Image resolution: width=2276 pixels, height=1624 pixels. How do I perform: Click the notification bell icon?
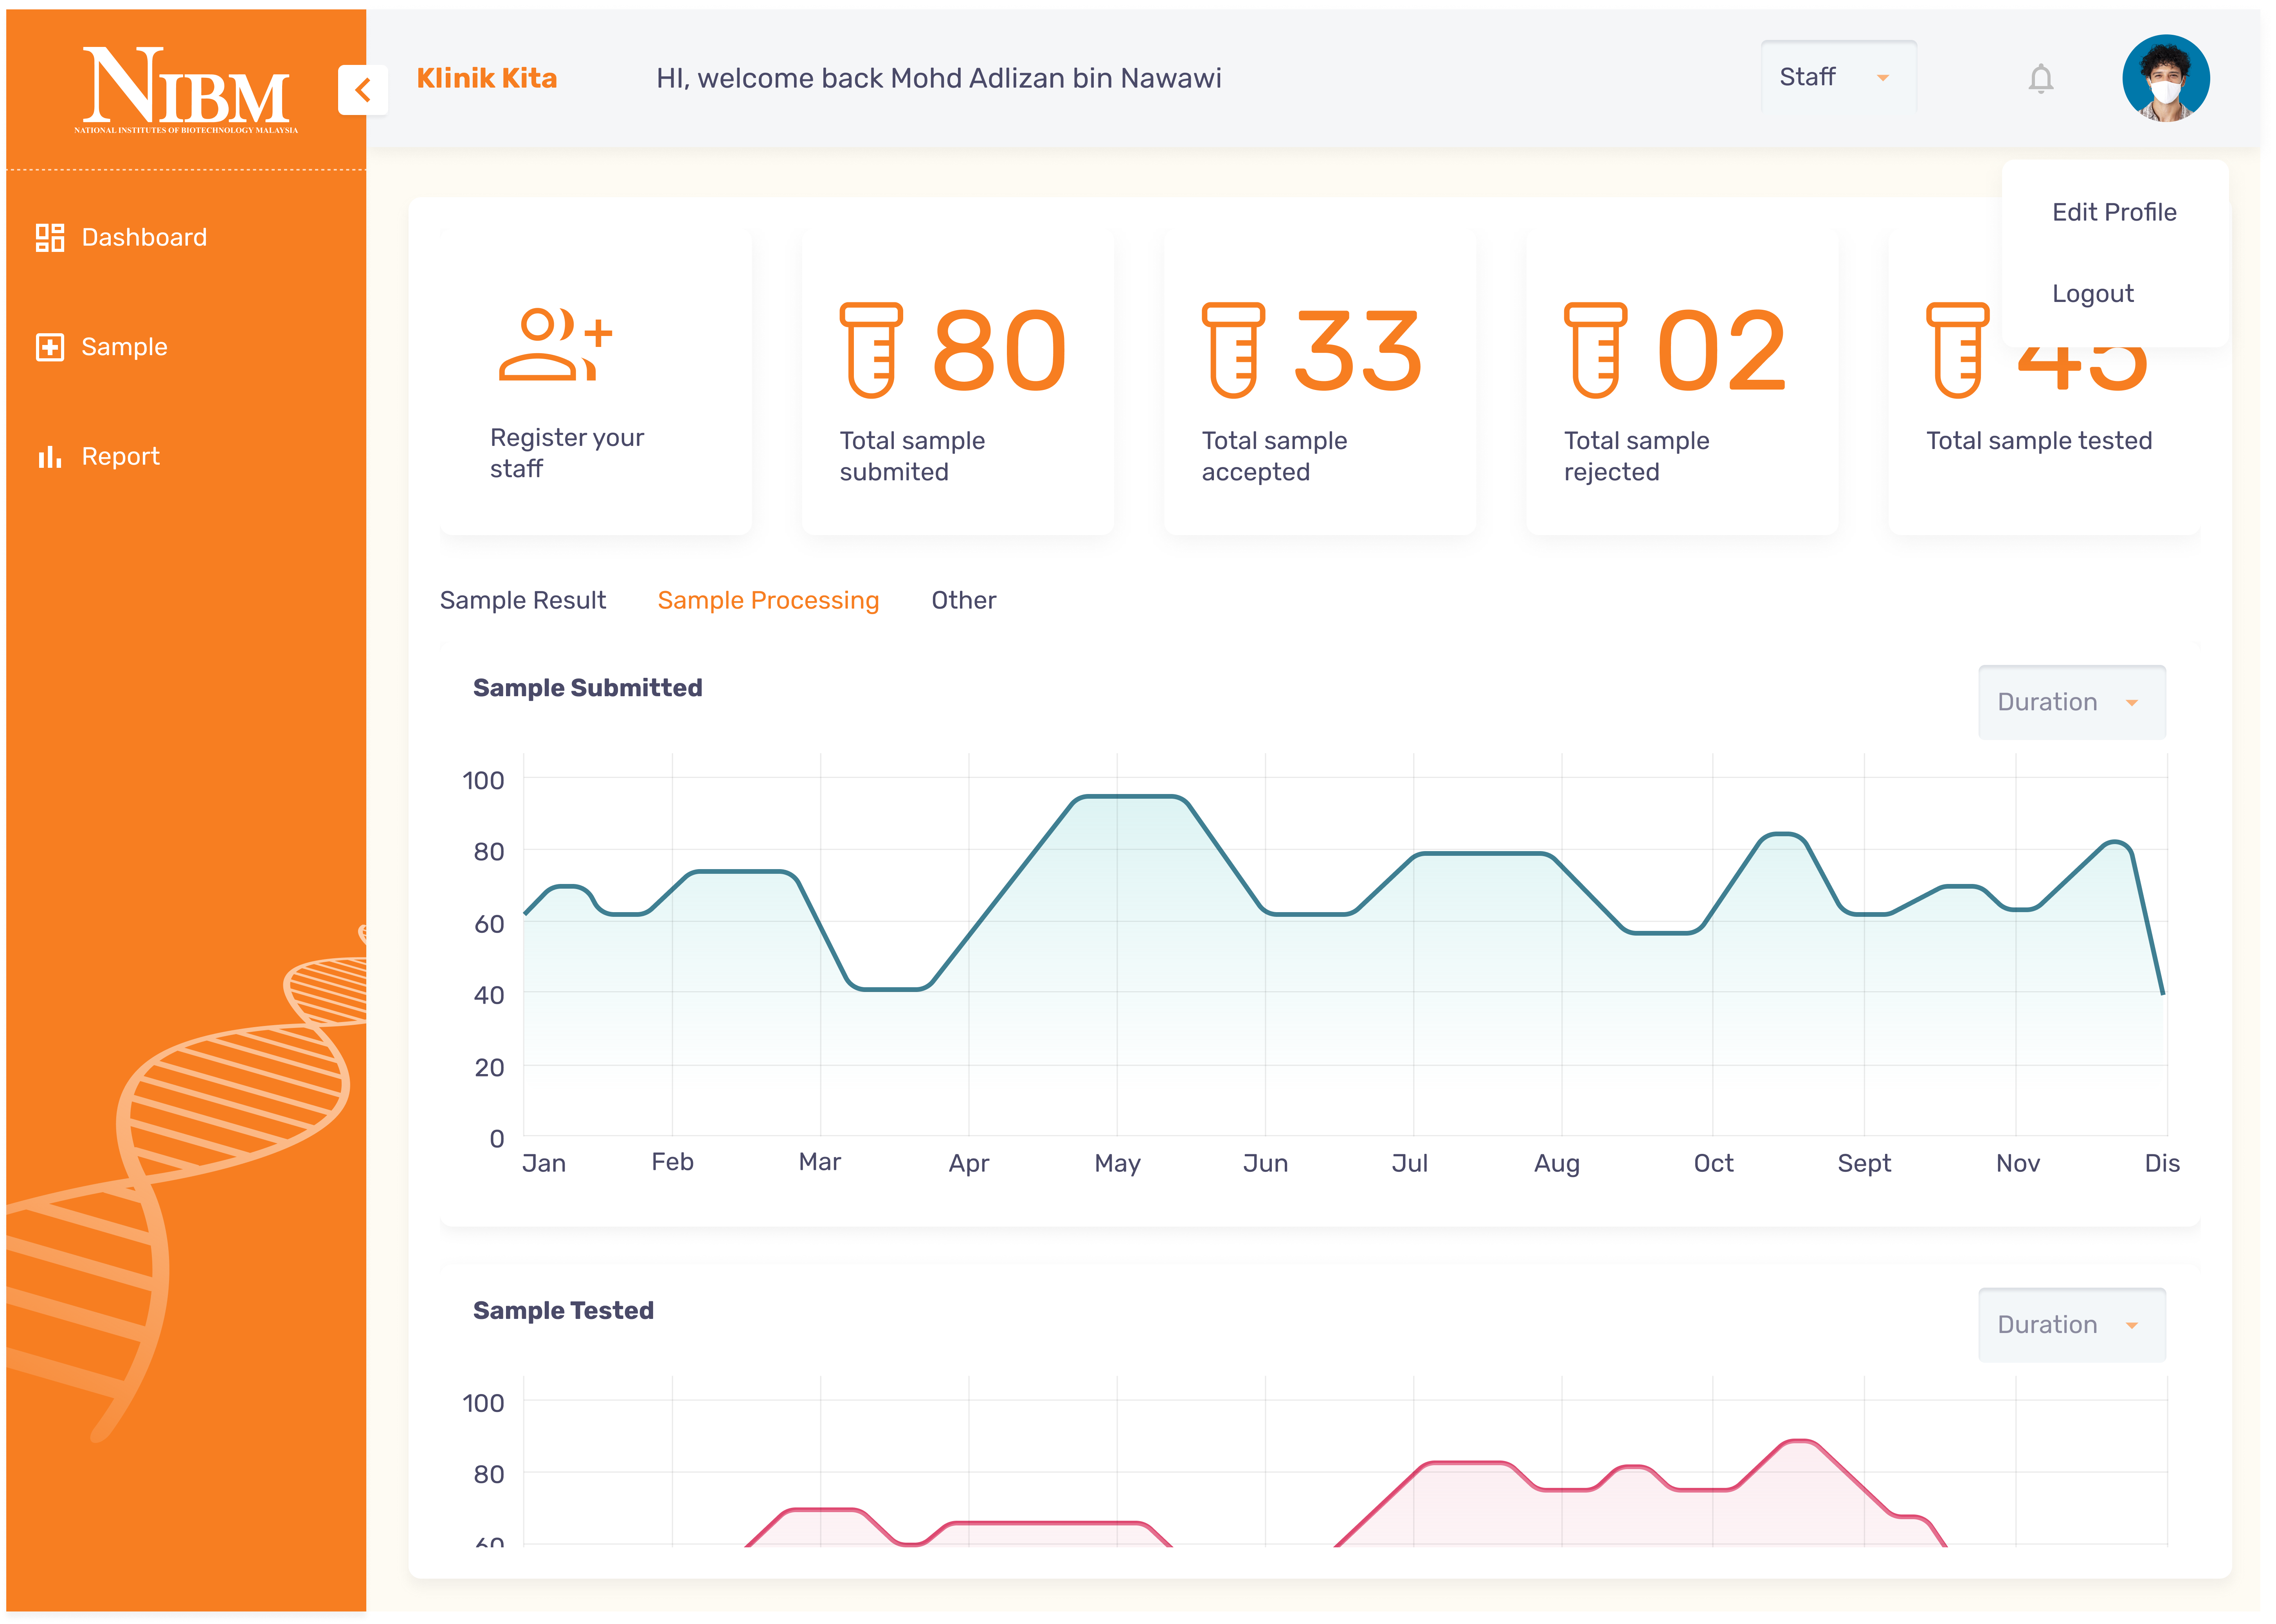click(x=2040, y=78)
